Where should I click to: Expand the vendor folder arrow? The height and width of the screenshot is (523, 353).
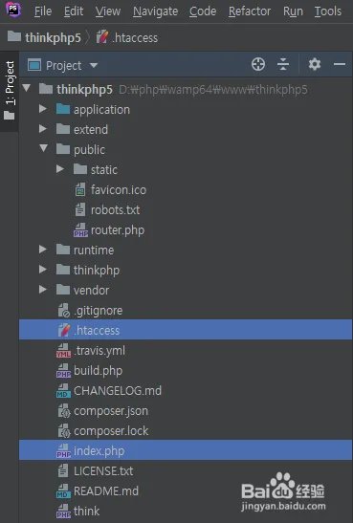43,289
